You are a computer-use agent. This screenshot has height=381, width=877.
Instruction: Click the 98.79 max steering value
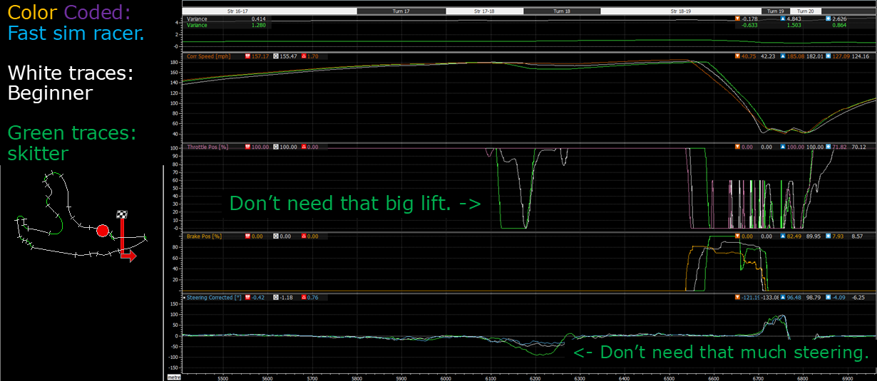(814, 298)
